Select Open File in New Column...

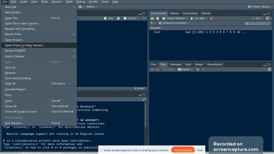[39, 24]
